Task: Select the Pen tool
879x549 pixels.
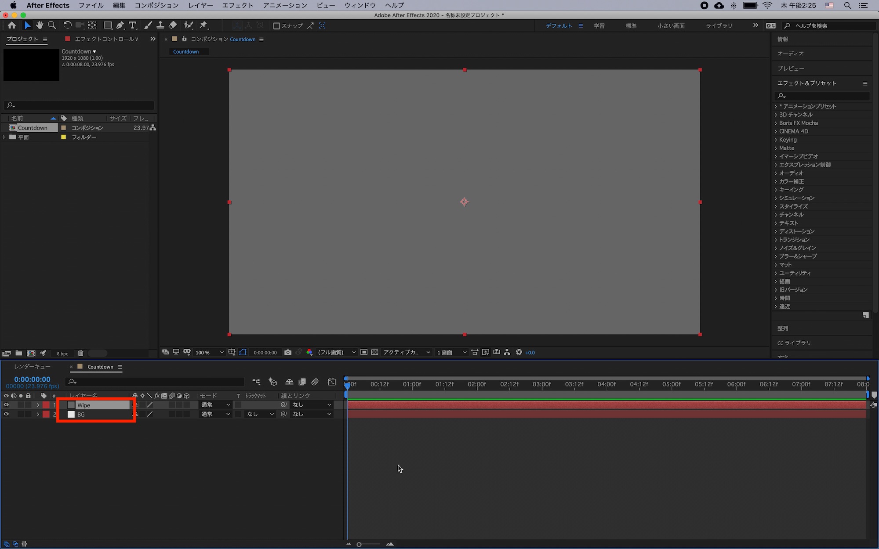Action: (120, 25)
